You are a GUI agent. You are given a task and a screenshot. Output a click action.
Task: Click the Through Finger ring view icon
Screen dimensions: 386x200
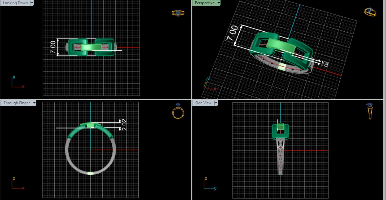click(178, 111)
